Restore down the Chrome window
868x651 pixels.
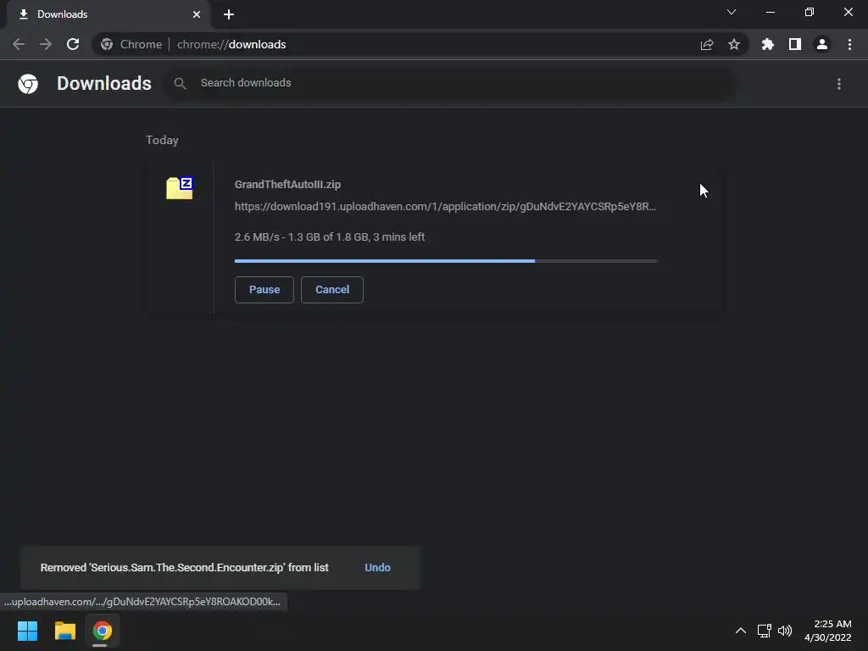click(x=810, y=12)
